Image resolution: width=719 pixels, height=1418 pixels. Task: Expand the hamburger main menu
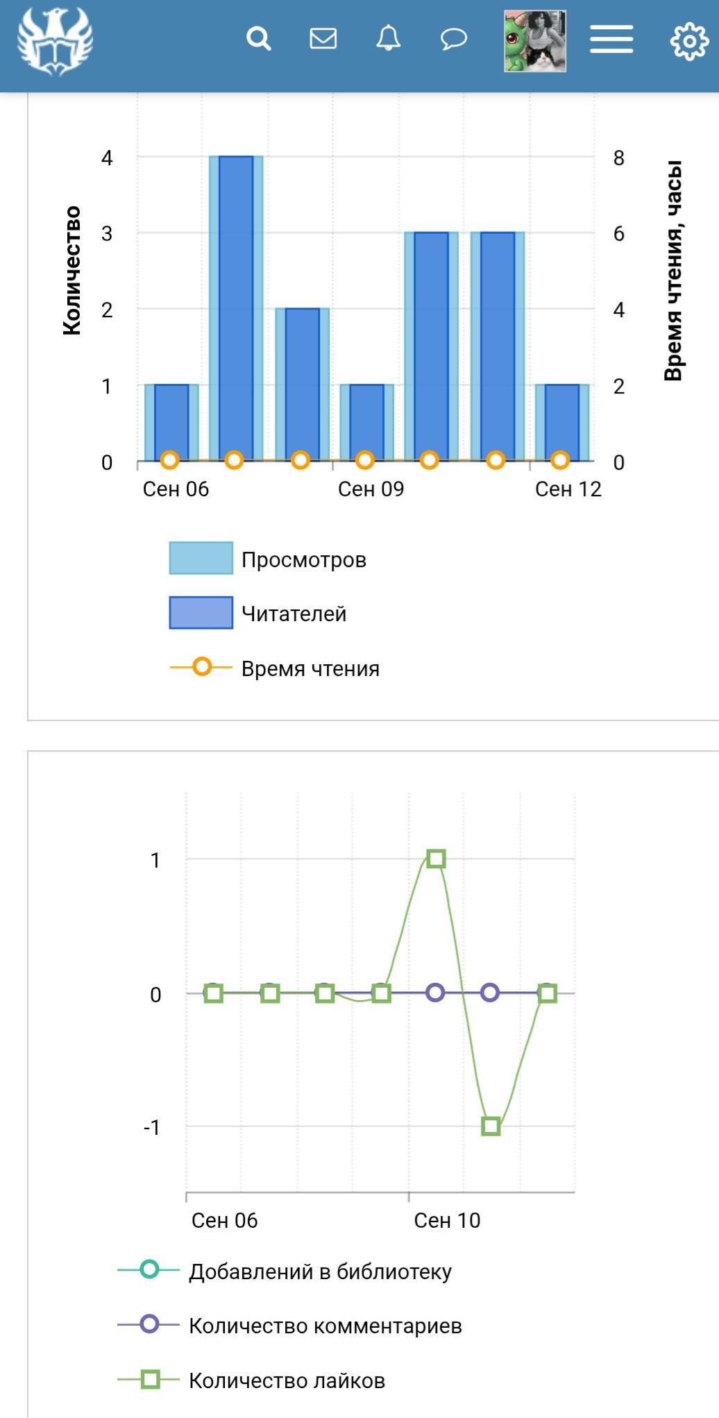[611, 40]
